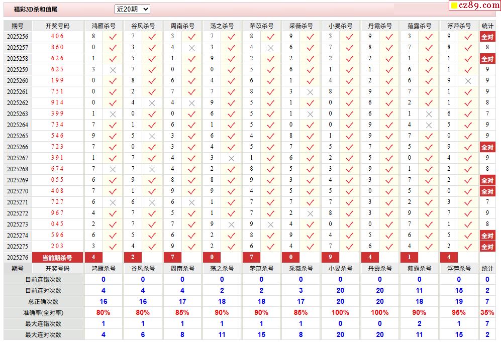
Task: Click the 全对 badge for period 2025275
Action: (487, 247)
